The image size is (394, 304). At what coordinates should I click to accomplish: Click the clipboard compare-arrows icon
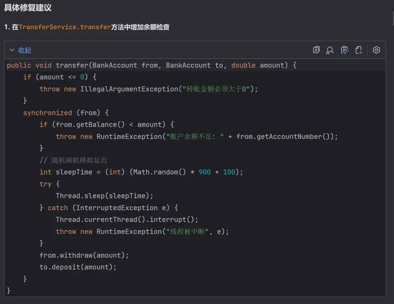tap(344, 50)
